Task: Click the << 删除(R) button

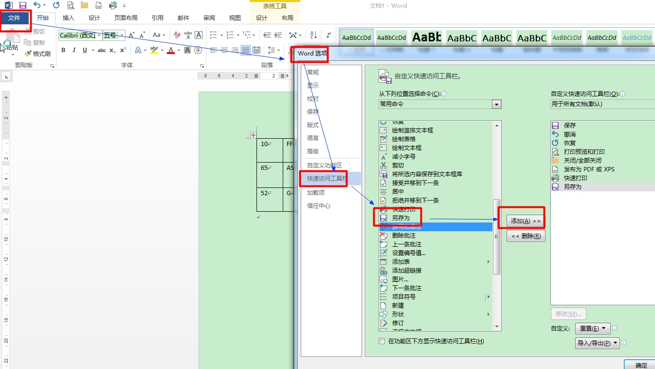Action: coord(526,236)
